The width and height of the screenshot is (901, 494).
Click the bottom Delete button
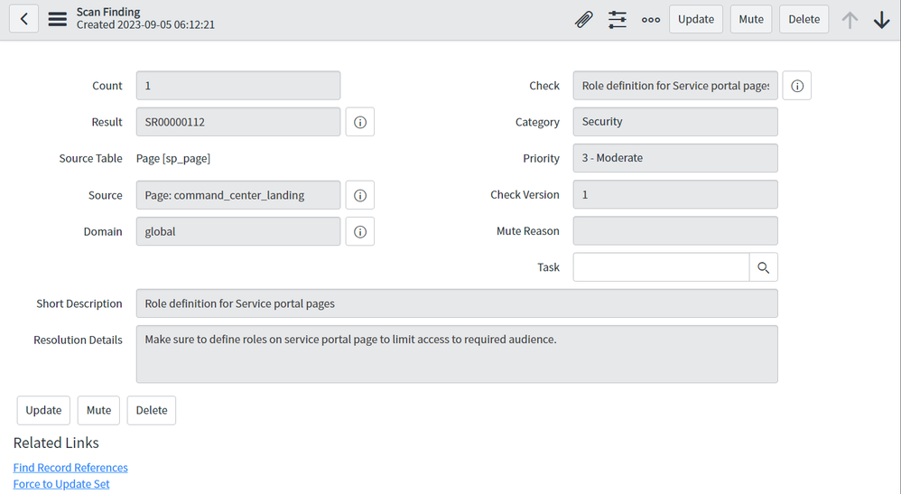point(152,410)
